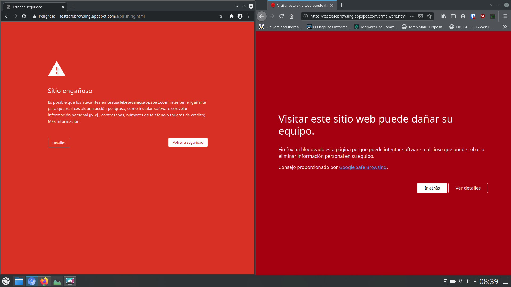Expand hidden Firefox bookmarks chevron
This screenshot has height=287, width=511.
(505, 27)
